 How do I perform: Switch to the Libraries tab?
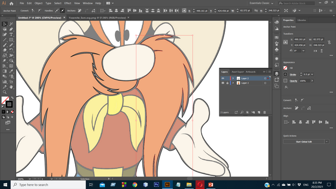pyautogui.click(x=302, y=20)
